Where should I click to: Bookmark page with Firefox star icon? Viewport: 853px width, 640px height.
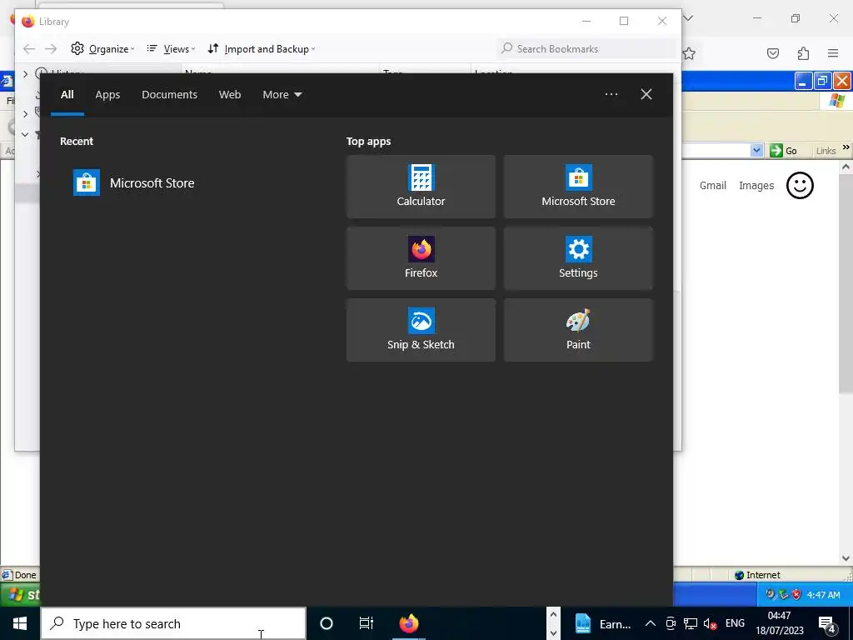click(689, 53)
